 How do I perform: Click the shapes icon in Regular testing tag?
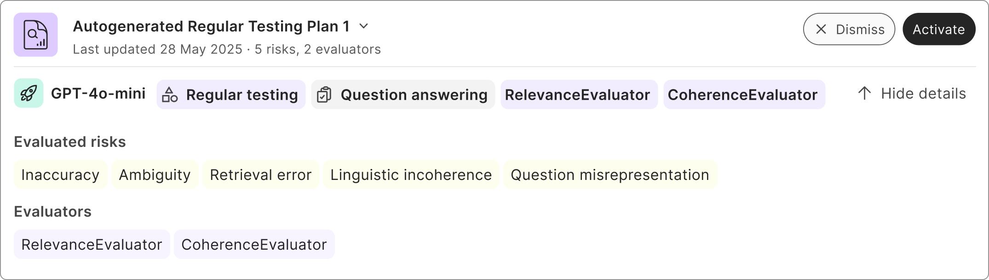[170, 95]
